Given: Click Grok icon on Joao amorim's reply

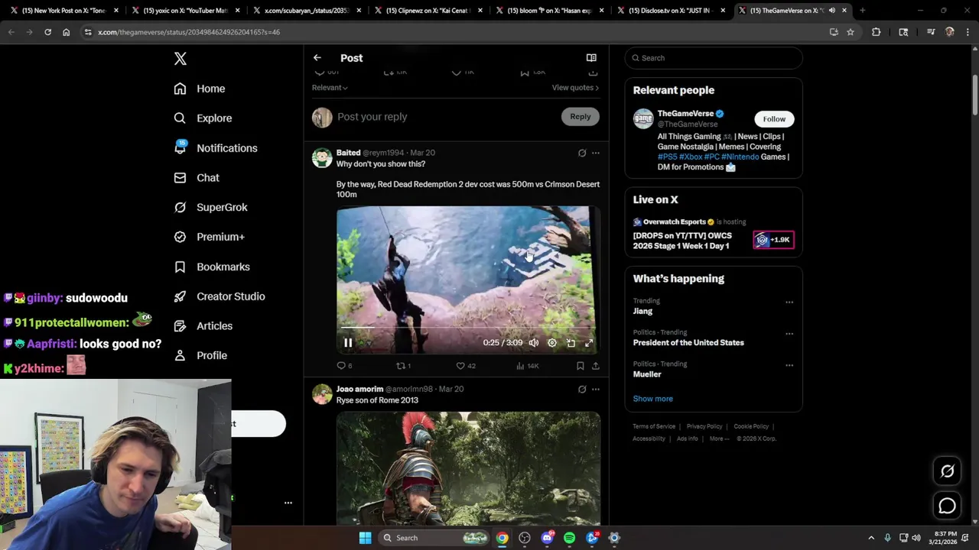Looking at the screenshot, I should tap(582, 390).
